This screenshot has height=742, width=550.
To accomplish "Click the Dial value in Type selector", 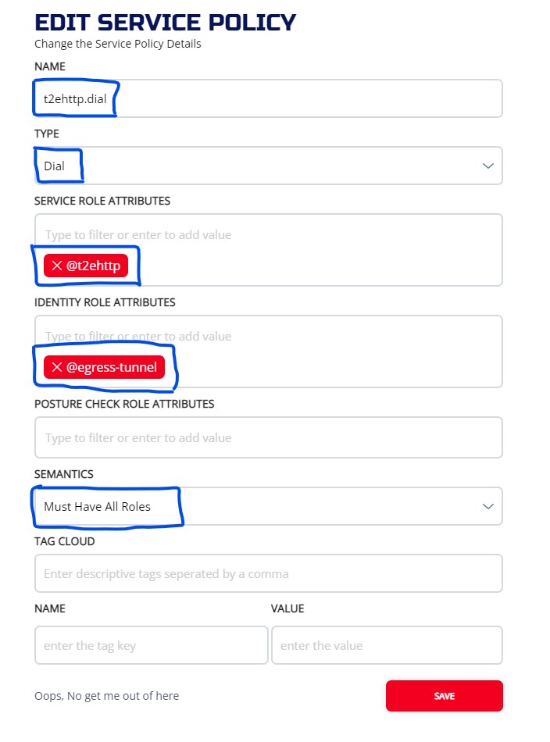I will [x=55, y=166].
